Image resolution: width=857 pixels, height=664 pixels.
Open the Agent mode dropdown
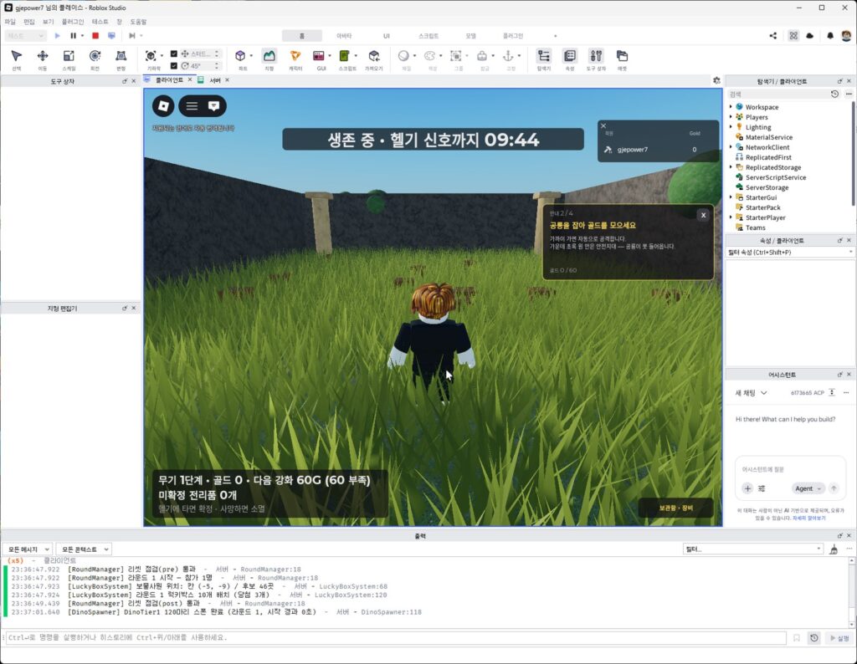[808, 488]
